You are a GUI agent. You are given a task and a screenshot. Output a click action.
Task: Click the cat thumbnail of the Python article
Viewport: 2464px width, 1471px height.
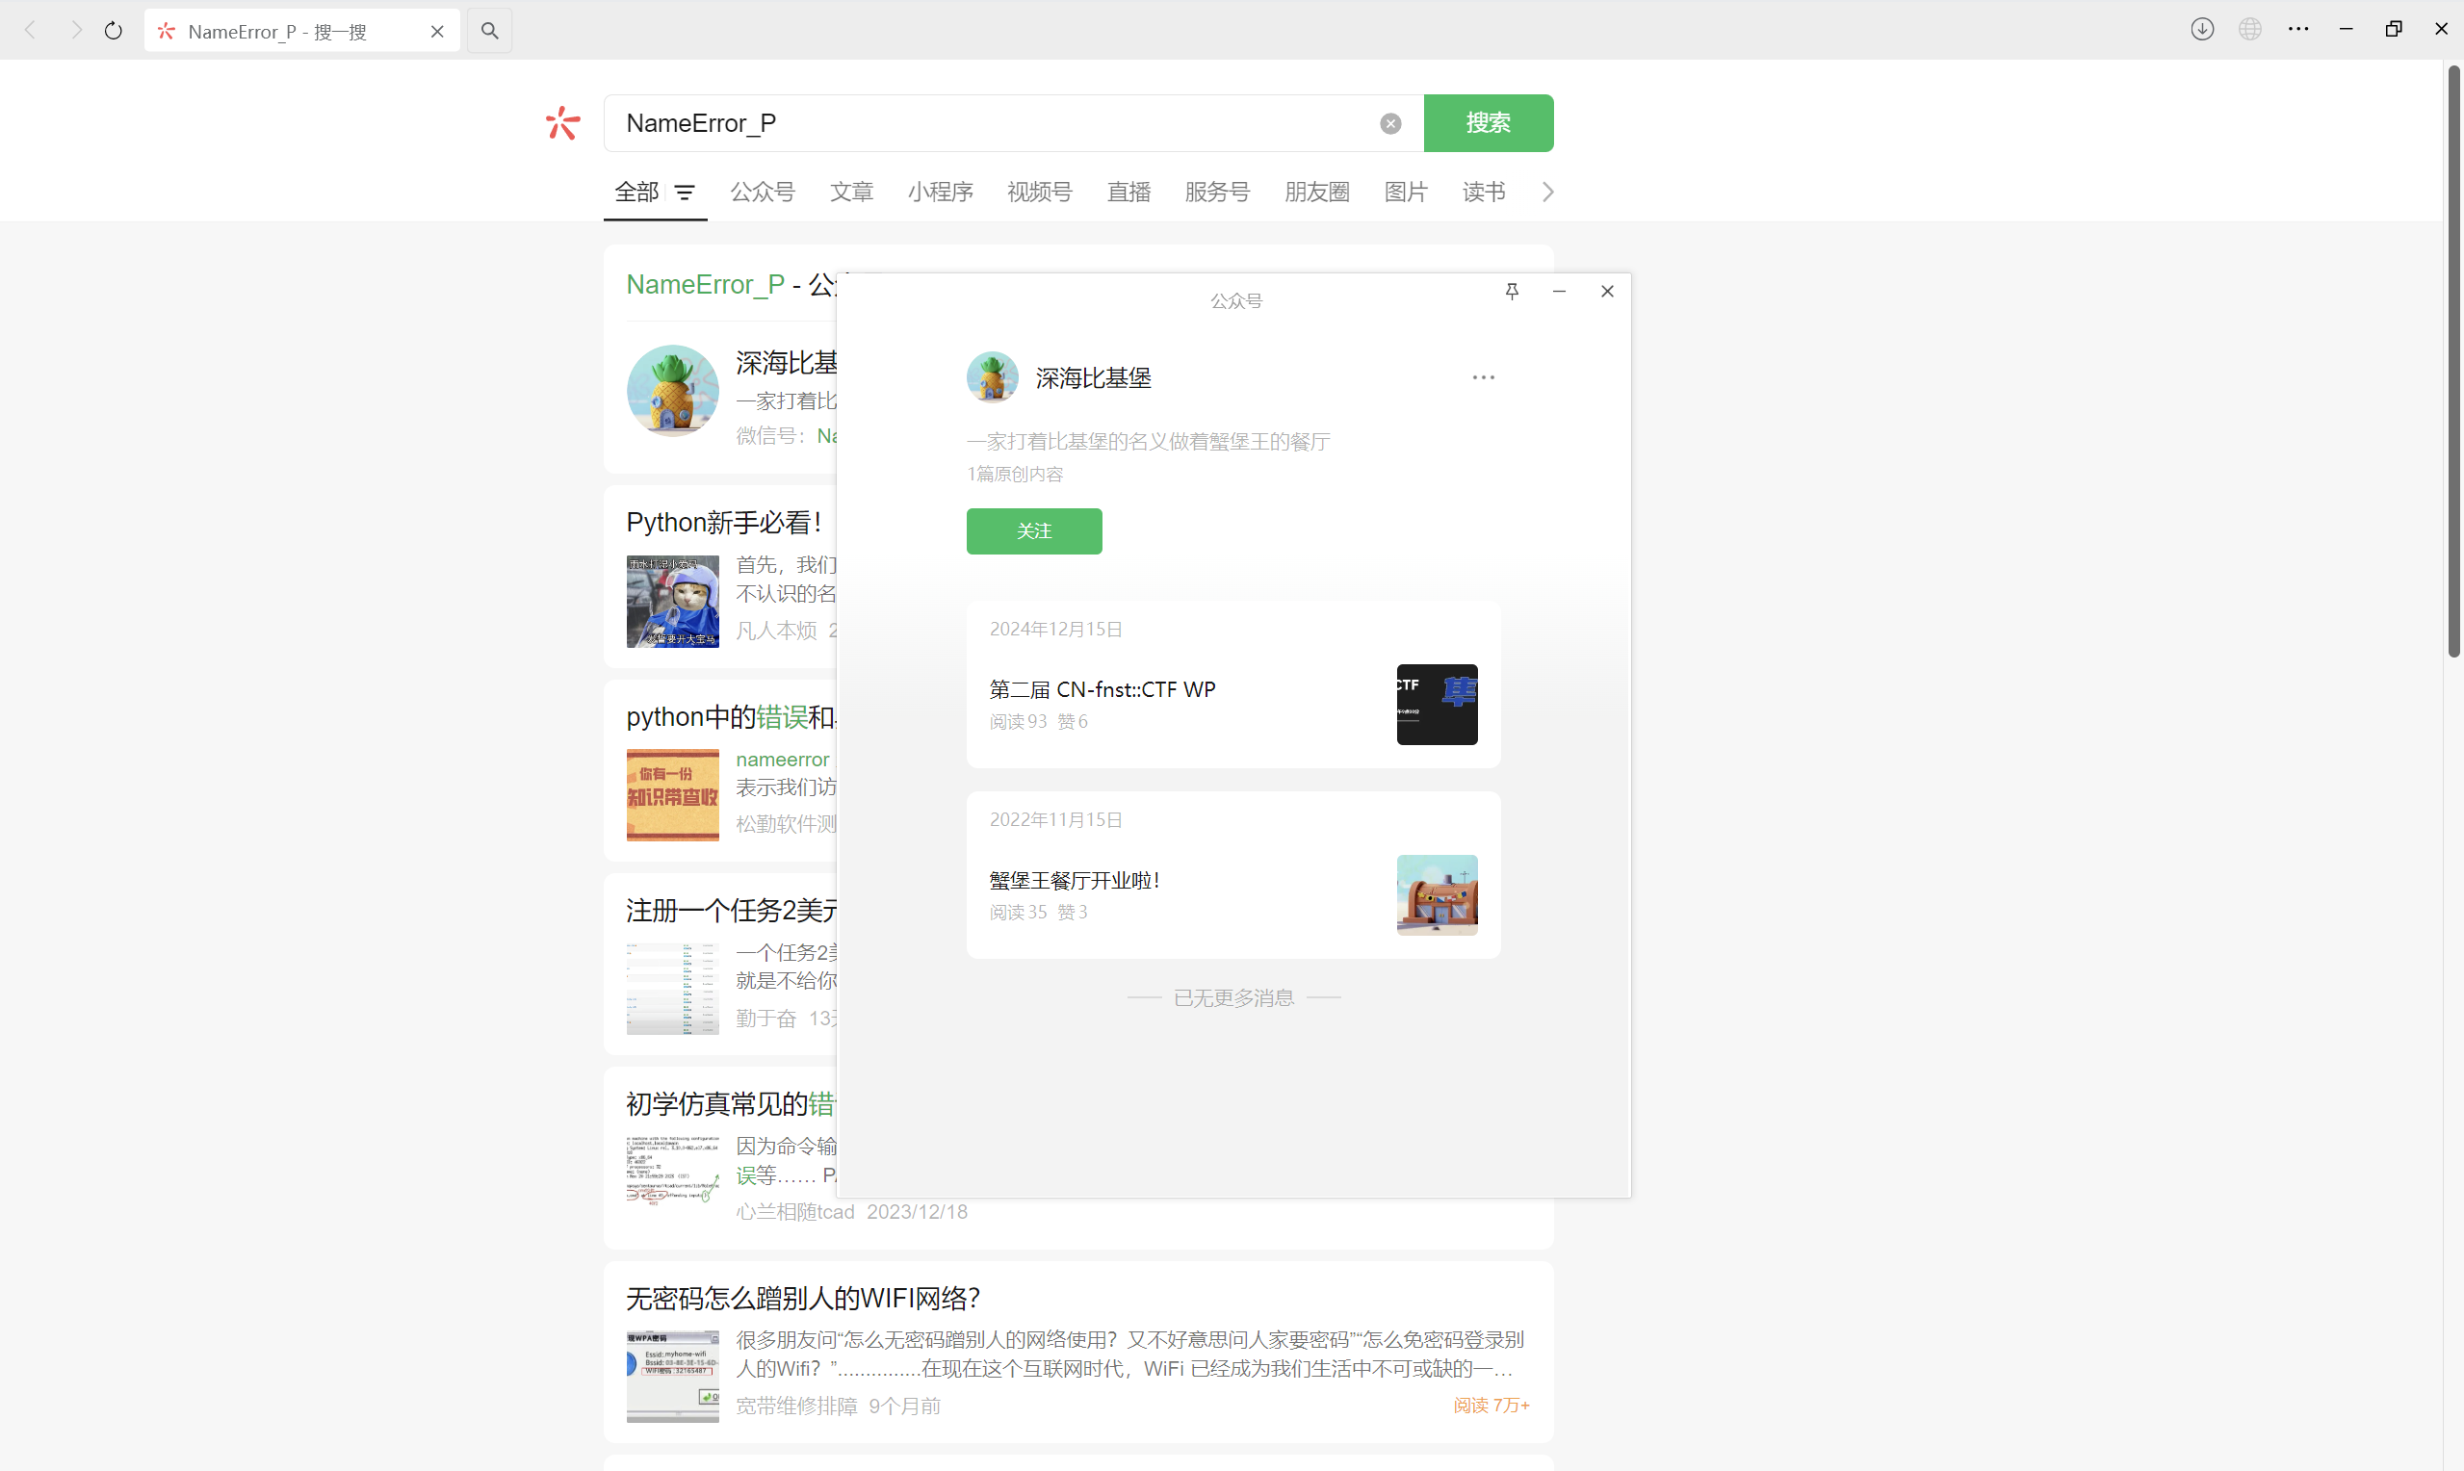pos(672,602)
